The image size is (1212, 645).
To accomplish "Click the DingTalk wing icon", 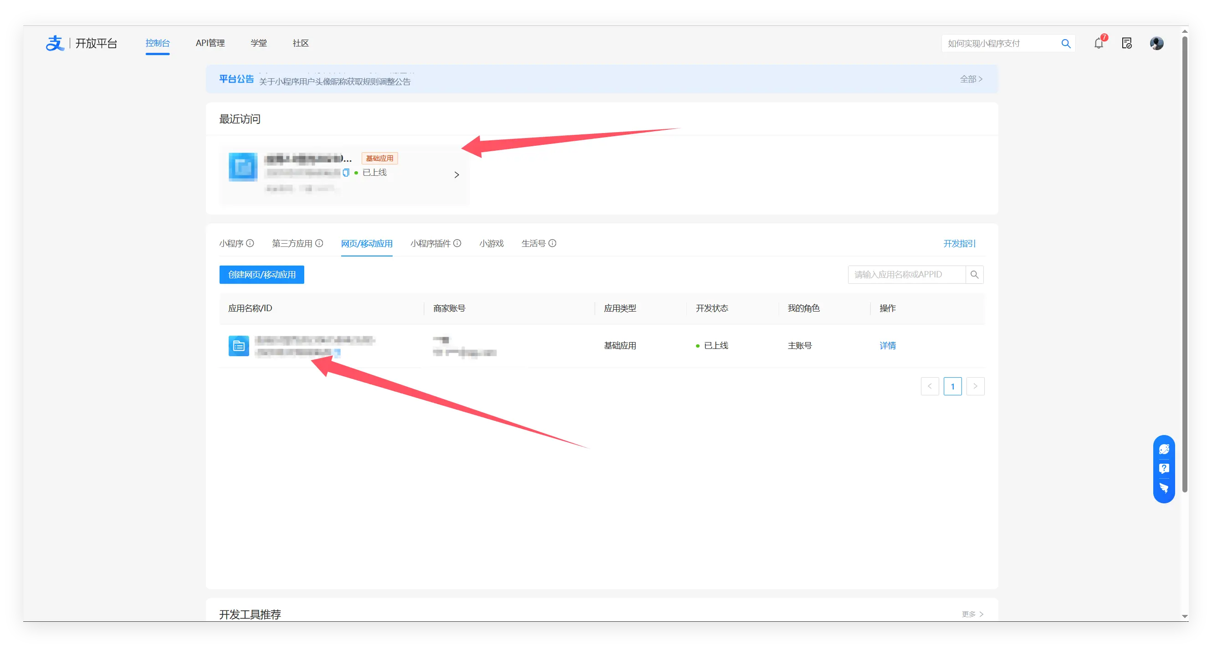I will [1164, 488].
